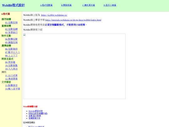The height and width of the screenshot is (127, 169).
Task: Open the 初始化設定 (韌體升級) bullet link
Action: point(38,114)
